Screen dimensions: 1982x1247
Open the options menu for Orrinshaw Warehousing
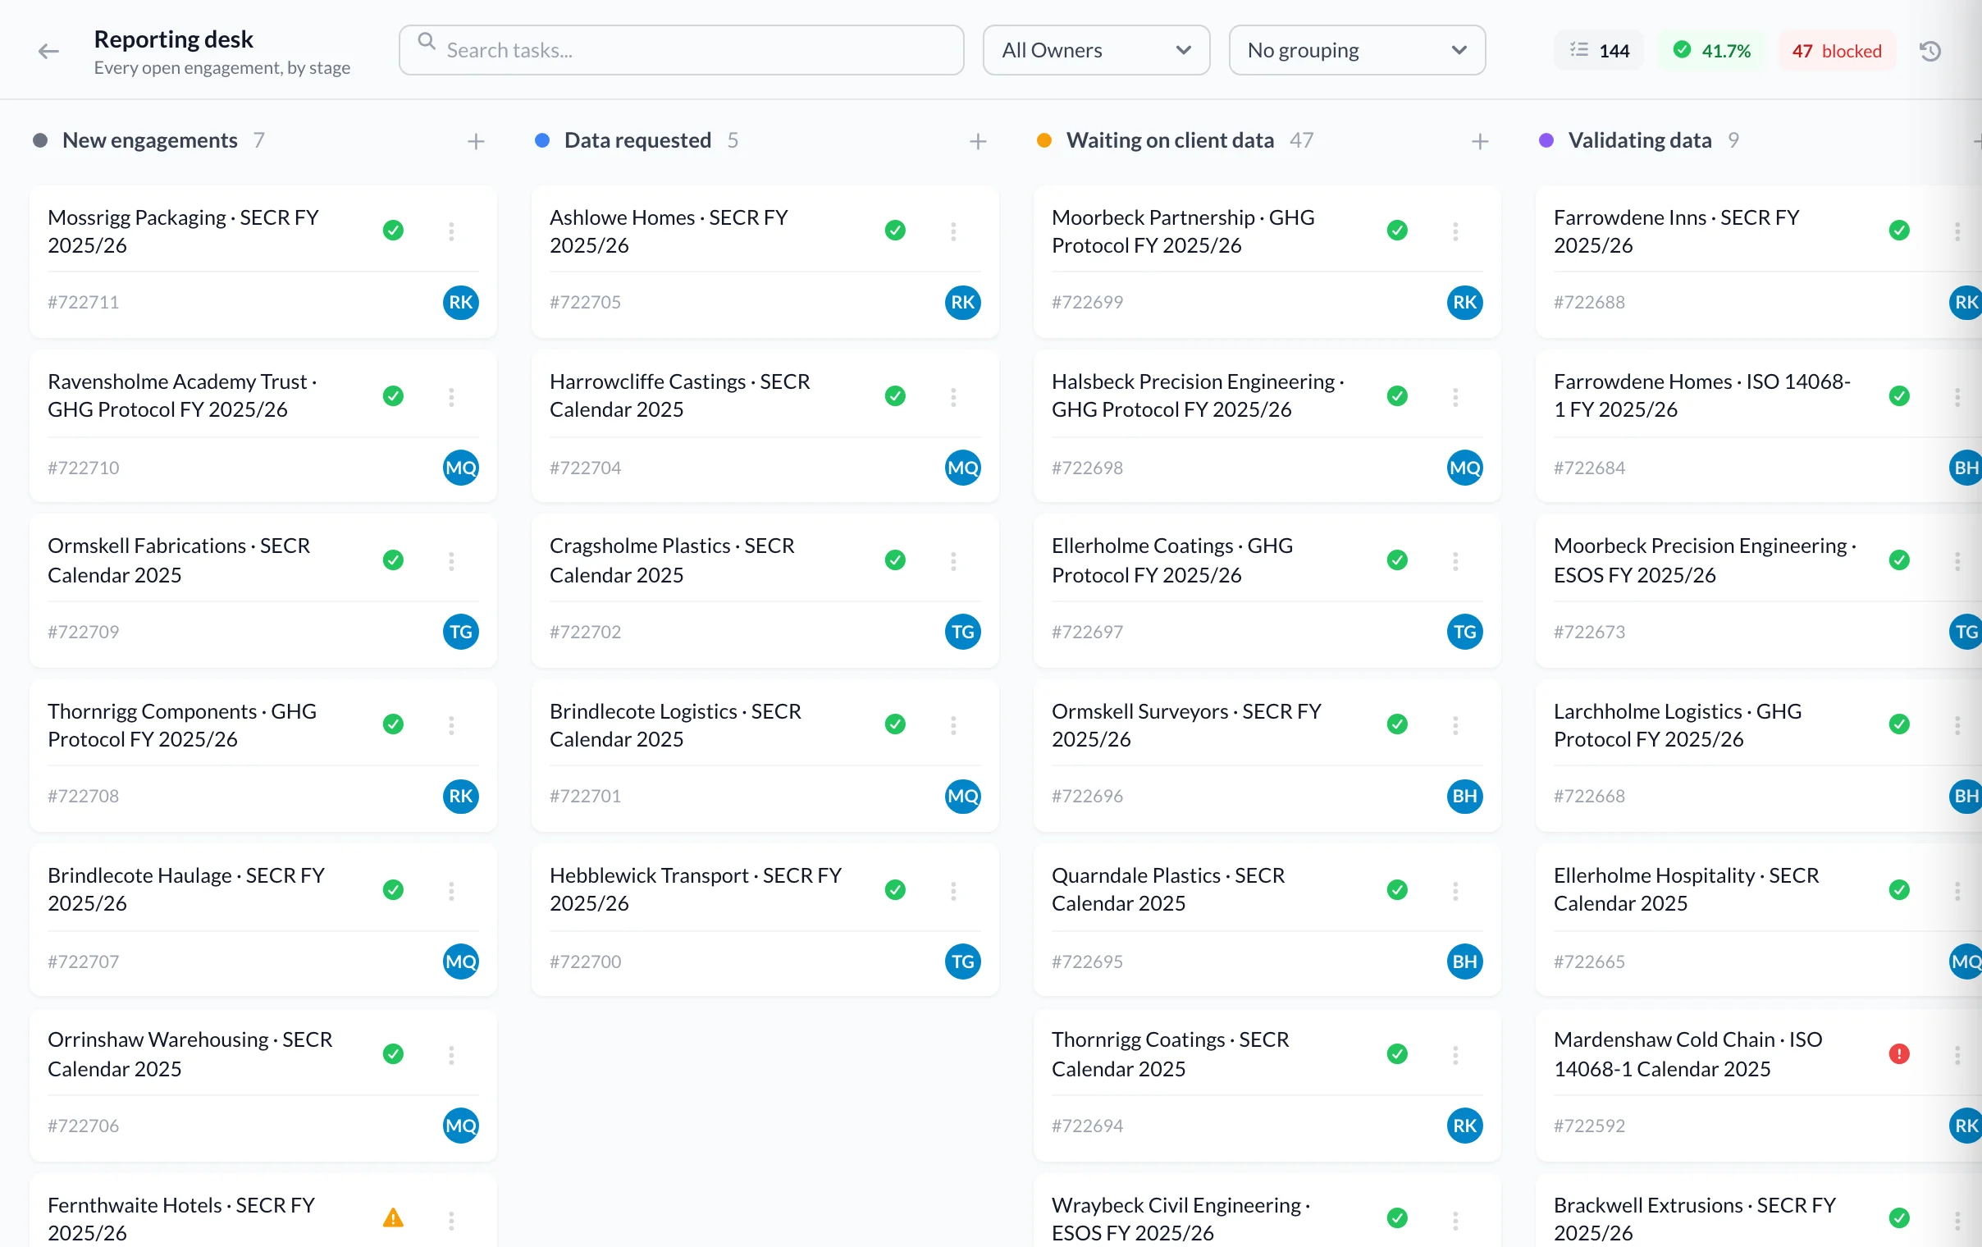(451, 1054)
